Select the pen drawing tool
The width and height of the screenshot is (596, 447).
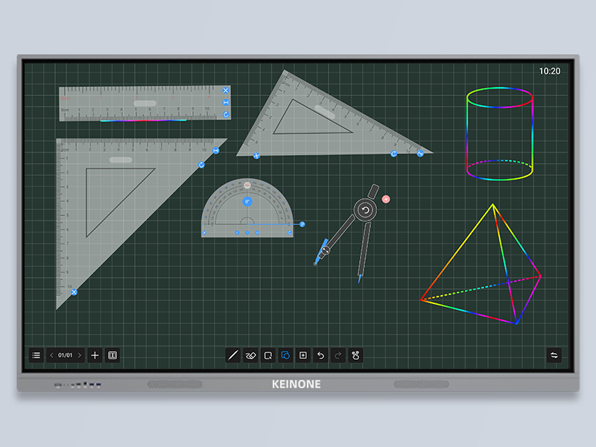(232, 355)
